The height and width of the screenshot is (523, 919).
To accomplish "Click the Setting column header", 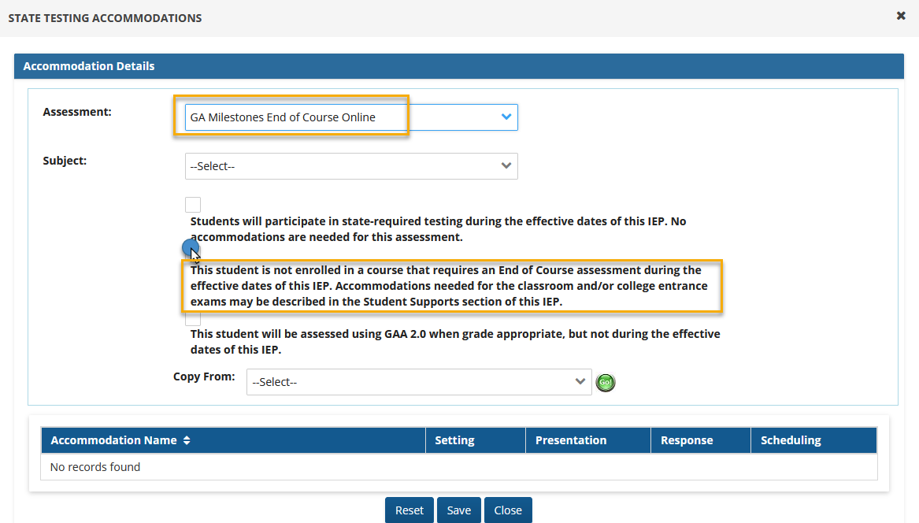I will [454, 441].
